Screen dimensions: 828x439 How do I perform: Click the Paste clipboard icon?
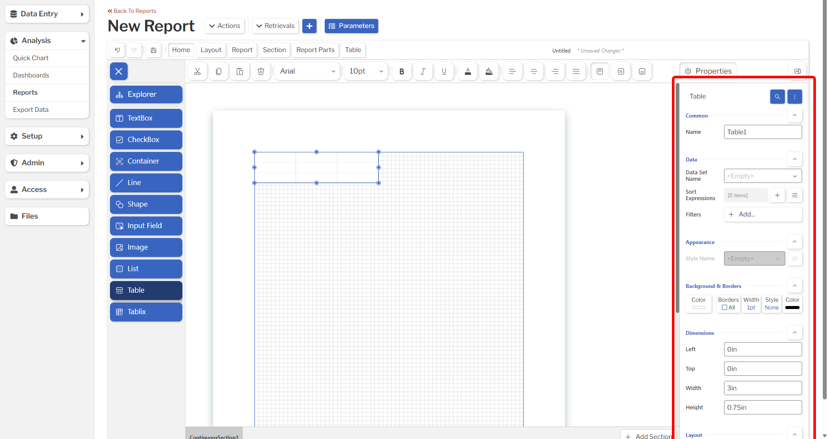(240, 71)
